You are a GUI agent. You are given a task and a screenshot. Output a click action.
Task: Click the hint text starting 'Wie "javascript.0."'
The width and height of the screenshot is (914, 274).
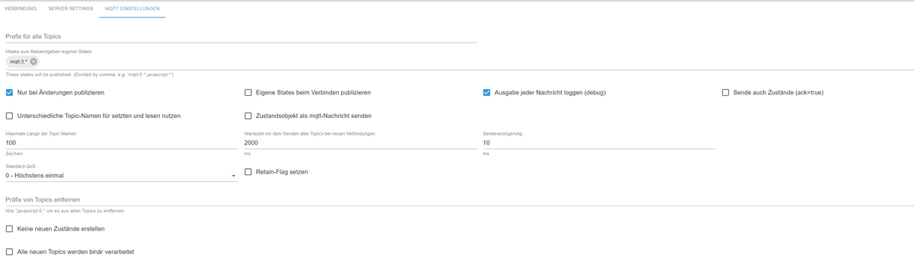pos(65,210)
